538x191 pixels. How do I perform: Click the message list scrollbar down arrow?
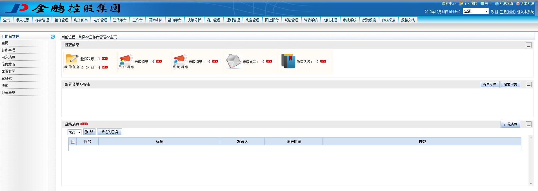click(531, 184)
